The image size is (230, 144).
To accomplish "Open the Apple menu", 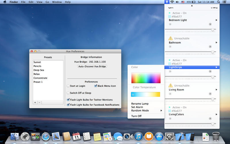I will click(5, 2).
